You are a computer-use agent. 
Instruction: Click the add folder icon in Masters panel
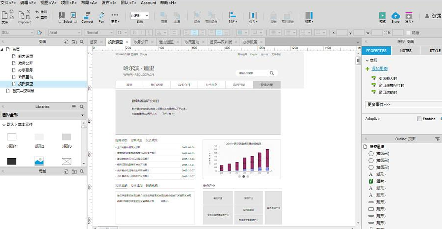(x=74, y=172)
